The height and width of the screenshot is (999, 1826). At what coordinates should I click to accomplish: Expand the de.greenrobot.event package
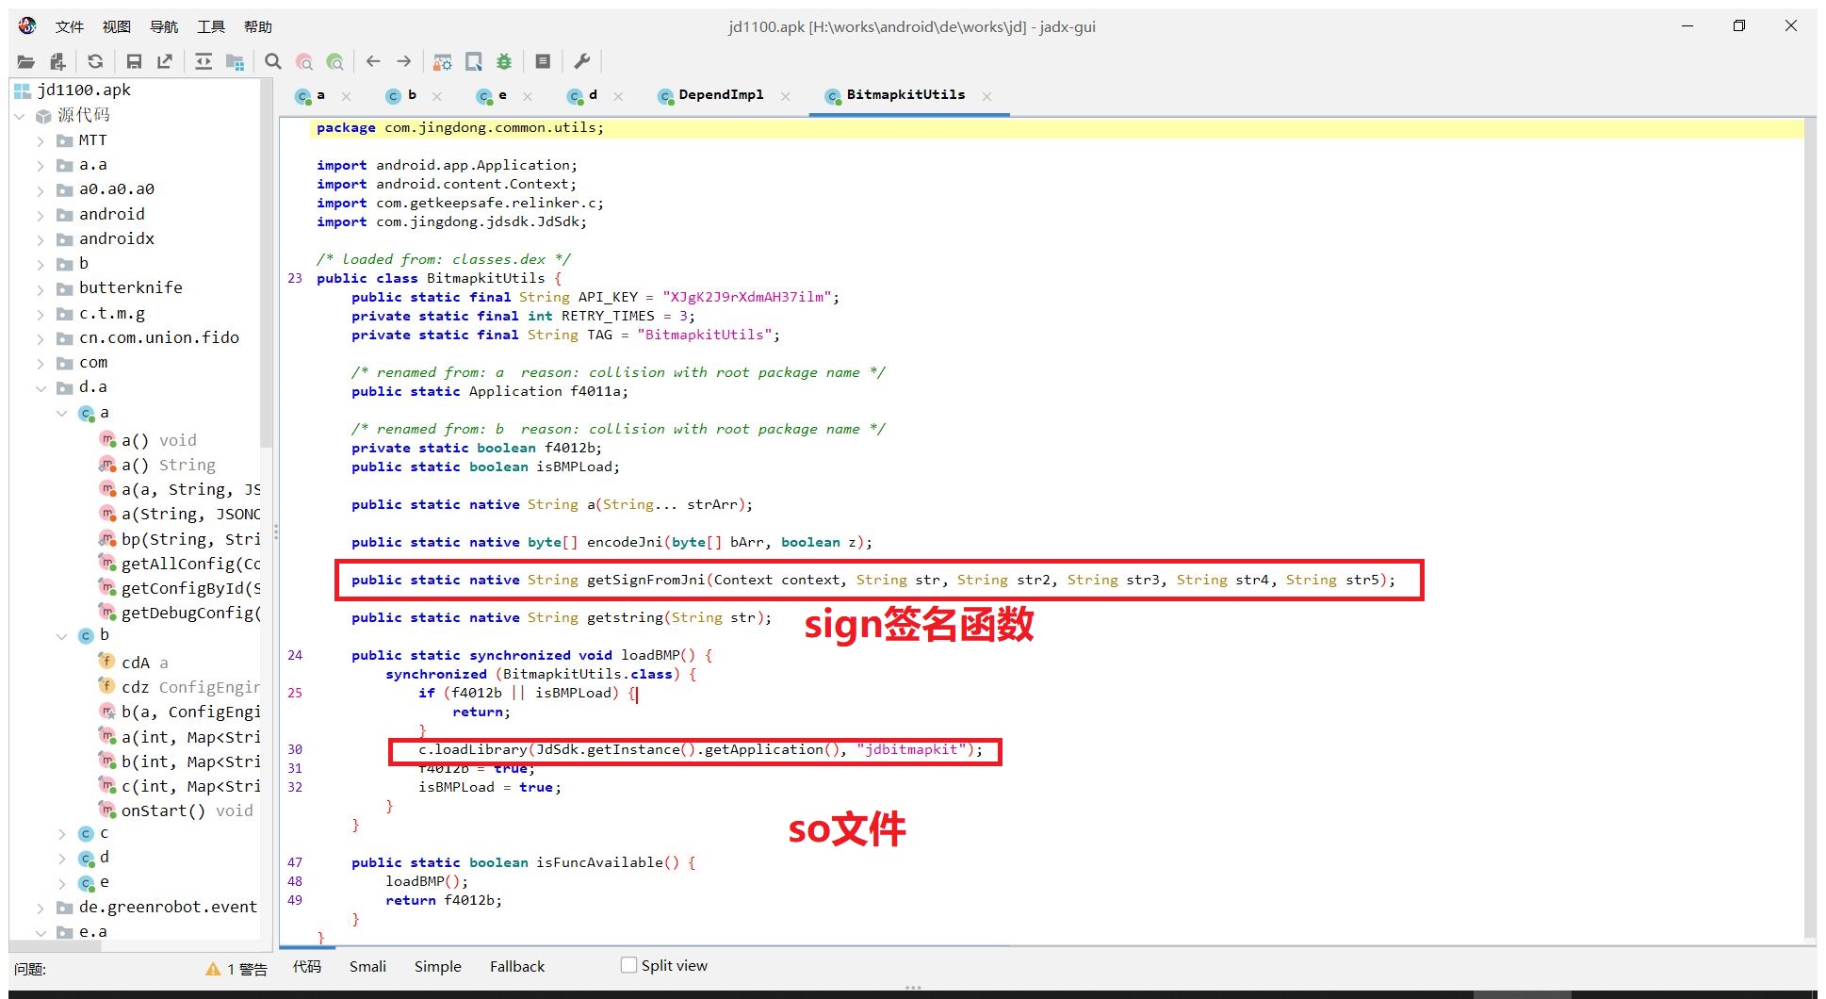click(41, 907)
